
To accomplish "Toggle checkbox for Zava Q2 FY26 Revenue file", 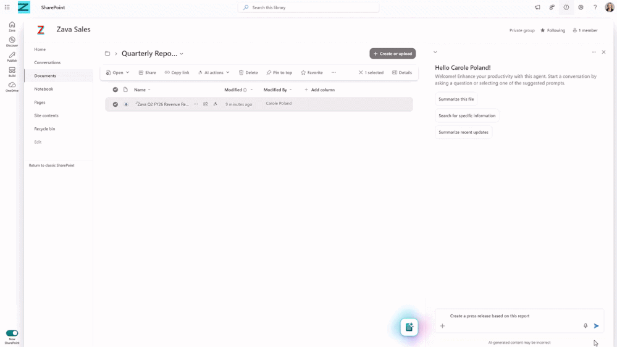I will pyautogui.click(x=115, y=104).
